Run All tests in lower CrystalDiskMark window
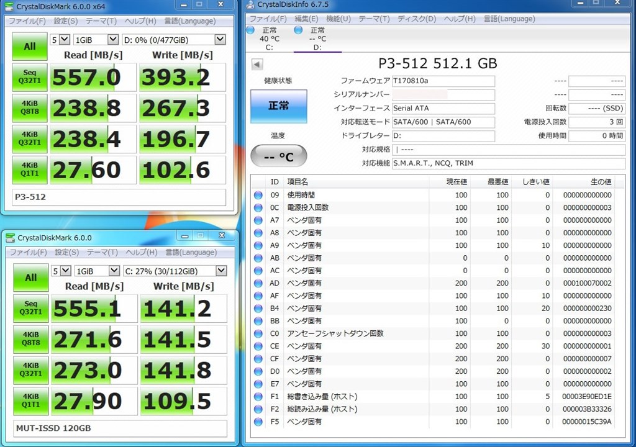The image size is (636, 447). tap(31, 278)
